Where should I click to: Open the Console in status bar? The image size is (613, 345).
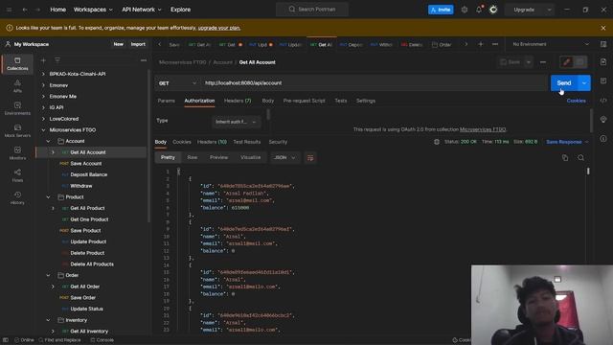(x=102, y=340)
